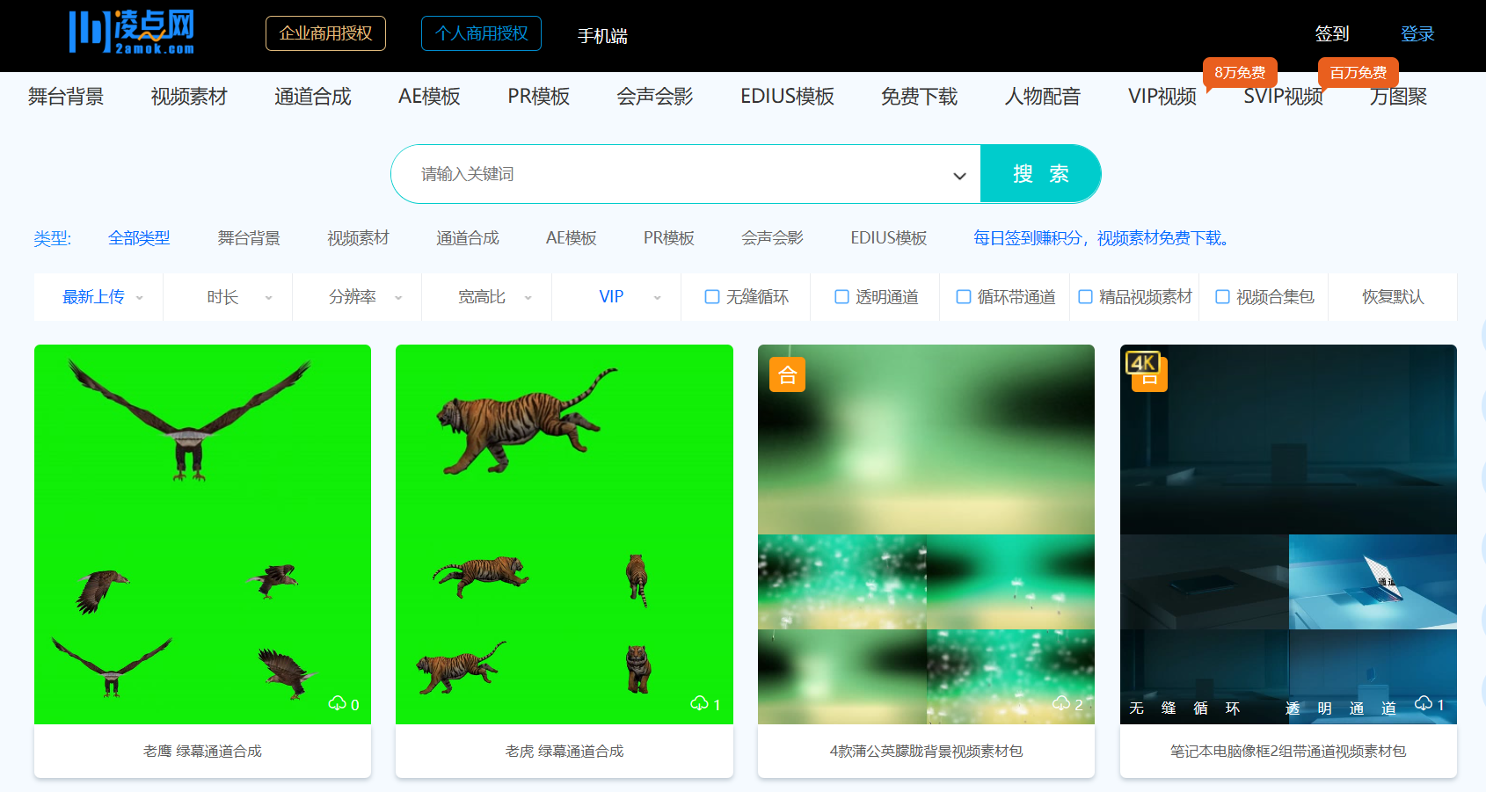Click the download cloud icon on 老虎 thumbnail
Image resolution: width=1486 pixels, height=792 pixels.
(x=701, y=703)
